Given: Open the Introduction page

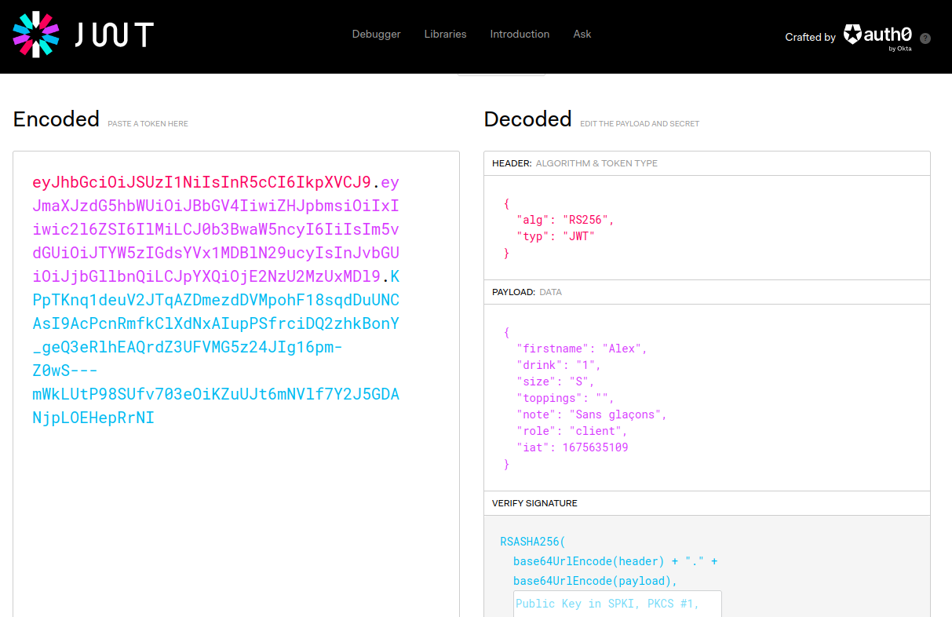Looking at the screenshot, I should tap(520, 35).
